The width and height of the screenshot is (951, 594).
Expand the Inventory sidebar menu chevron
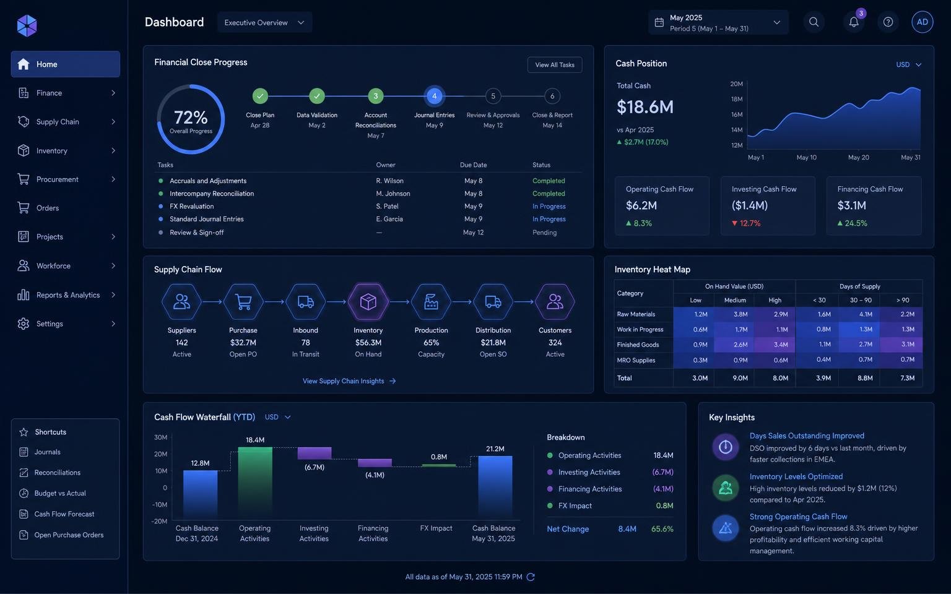point(113,150)
